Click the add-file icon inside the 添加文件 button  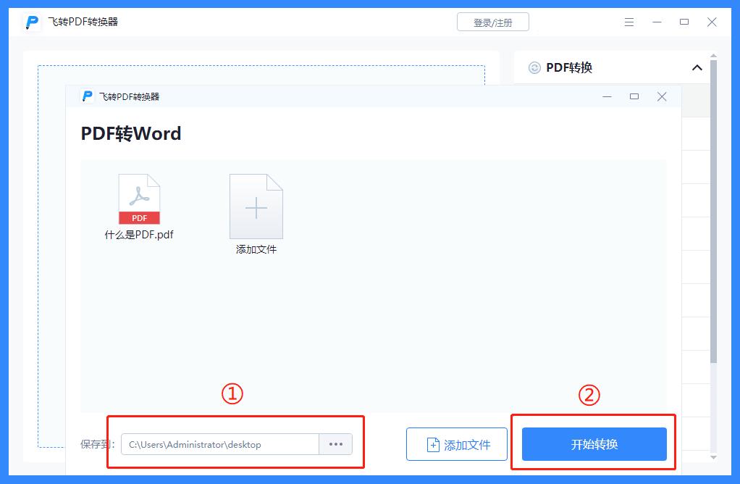(433, 444)
